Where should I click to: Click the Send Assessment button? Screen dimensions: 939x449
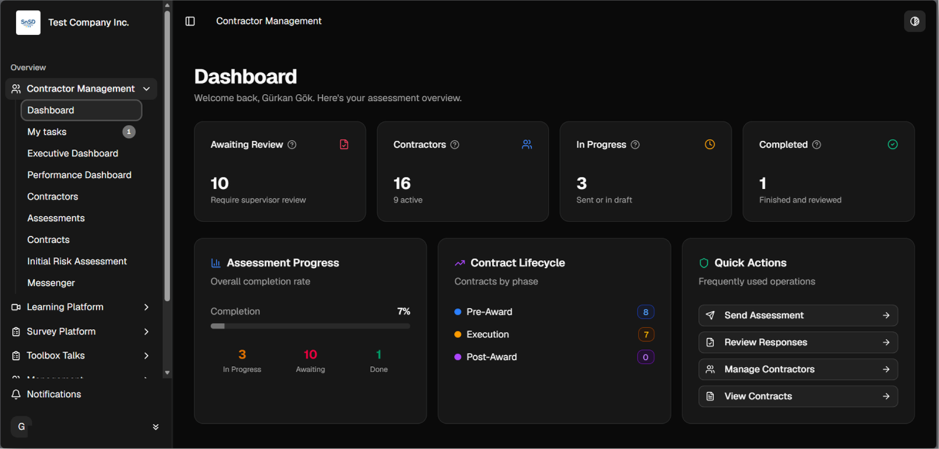[798, 315]
